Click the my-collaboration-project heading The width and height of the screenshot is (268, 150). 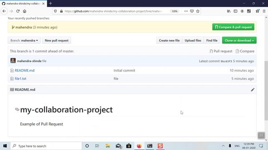[x=66, y=110]
